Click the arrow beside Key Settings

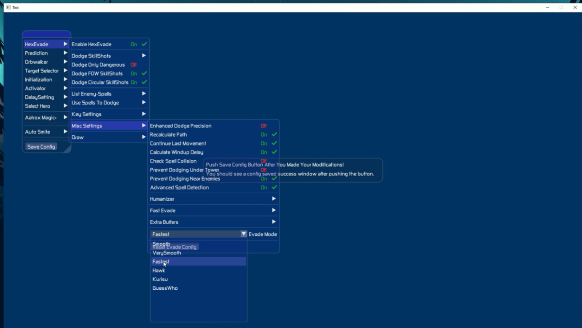pos(144,114)
